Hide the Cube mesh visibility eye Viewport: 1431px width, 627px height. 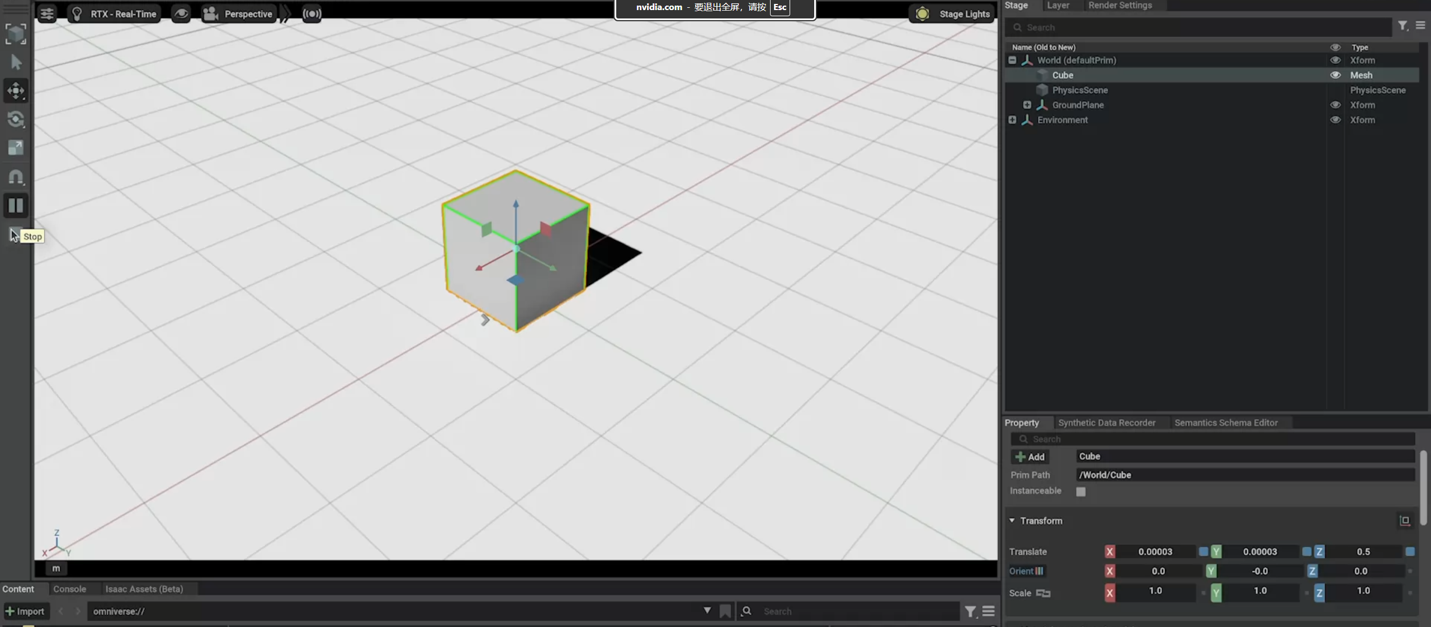pyautogui.click(x=1335, y=75)
